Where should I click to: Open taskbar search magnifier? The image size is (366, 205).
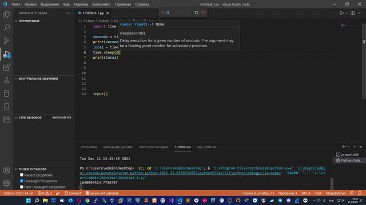[37, 200]
